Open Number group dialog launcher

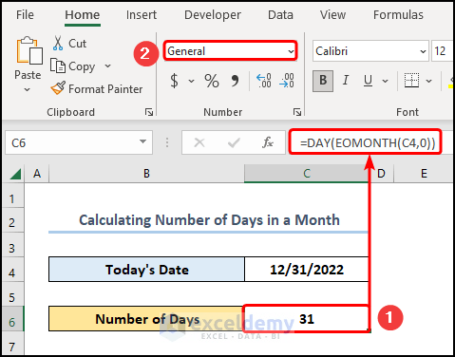tap(297, 112)
